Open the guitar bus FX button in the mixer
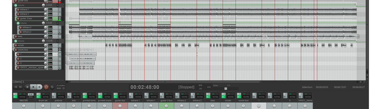The width and height of the screenshot is (381, 109). (x=115, y=97)
